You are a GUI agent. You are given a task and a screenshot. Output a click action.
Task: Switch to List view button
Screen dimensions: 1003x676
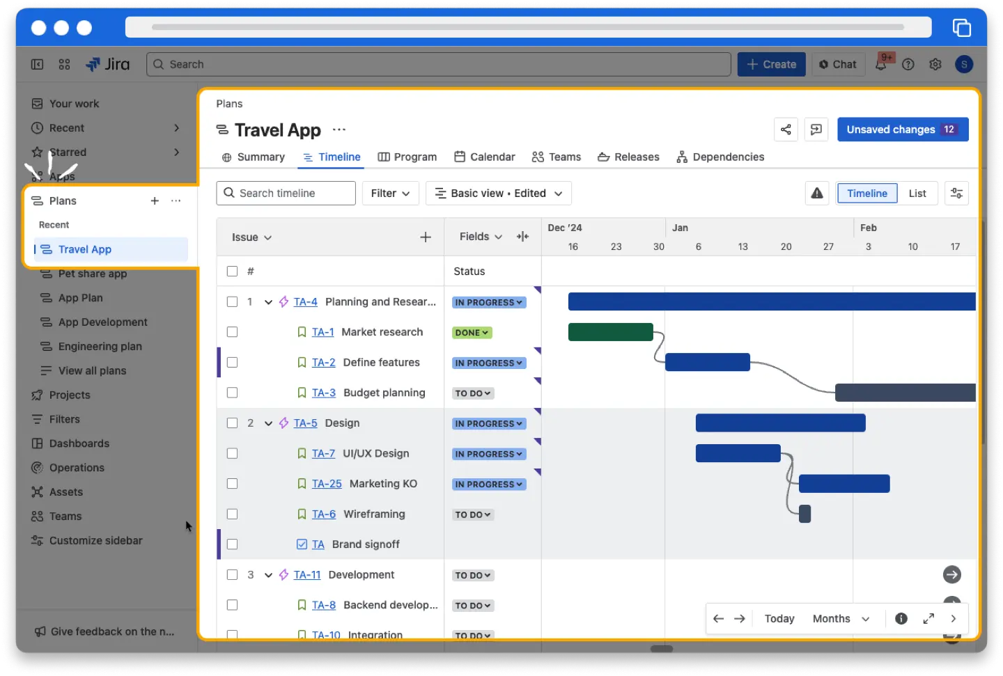(917, 193)
